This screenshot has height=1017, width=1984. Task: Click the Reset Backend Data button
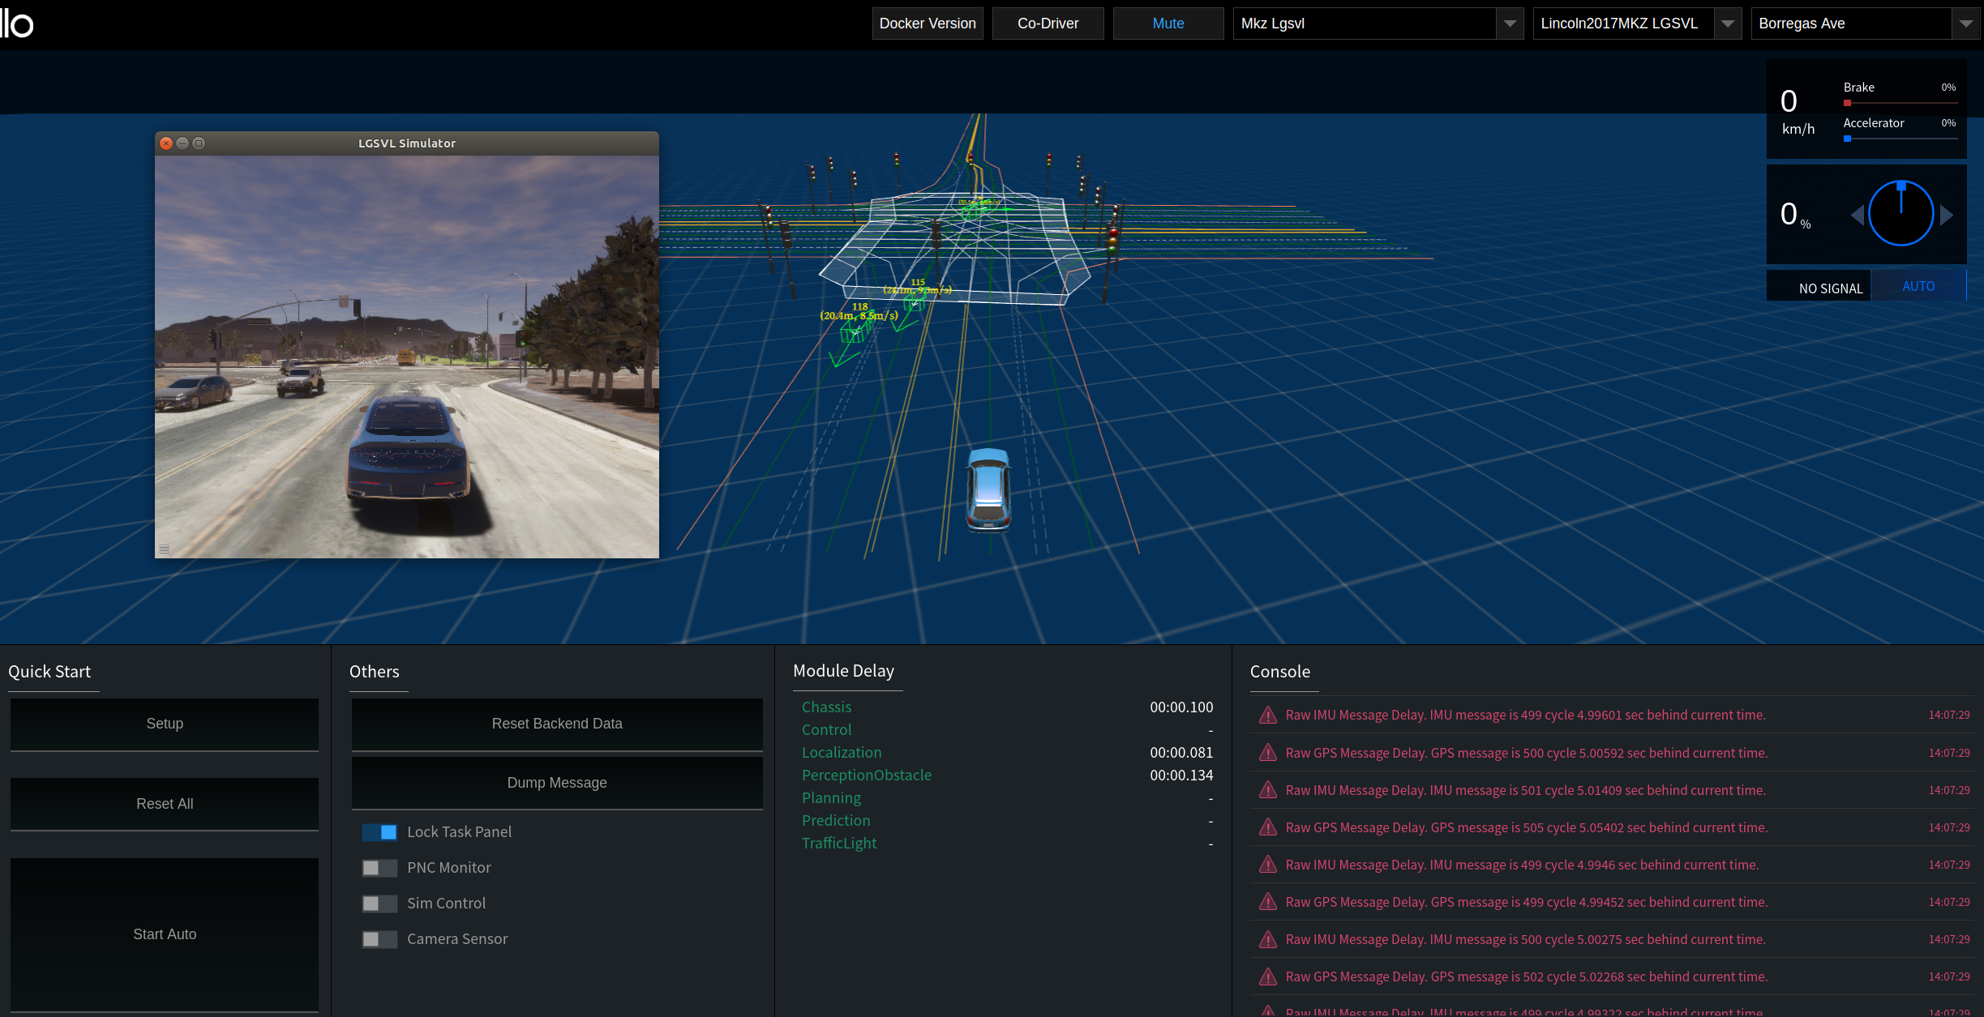[557, 724]
